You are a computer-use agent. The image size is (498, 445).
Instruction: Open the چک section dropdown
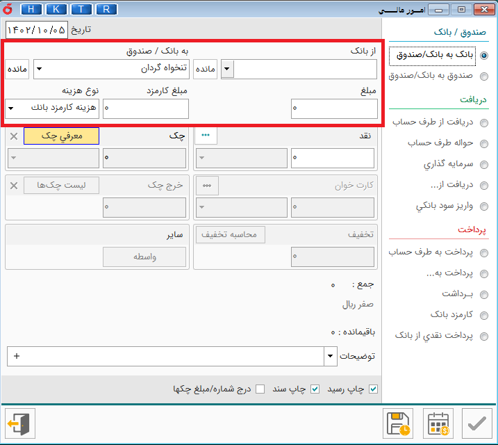(14, 158)
